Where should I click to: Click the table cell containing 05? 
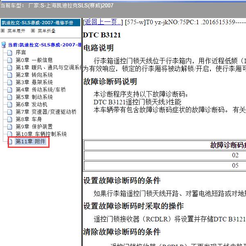coord(165,166)
